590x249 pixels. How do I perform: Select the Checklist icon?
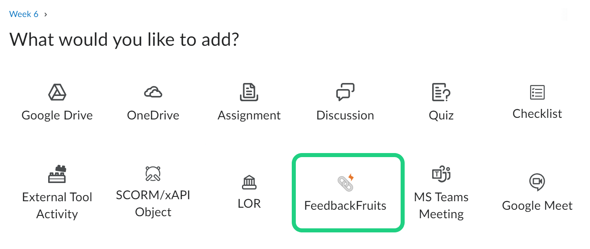coord(537,92)
